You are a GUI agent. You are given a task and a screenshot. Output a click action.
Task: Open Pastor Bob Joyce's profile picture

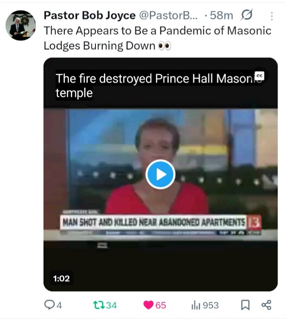tap(20, 25)
